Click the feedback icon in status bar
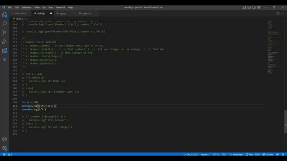Viewport: 287px width, 161px height. [278, 154]
